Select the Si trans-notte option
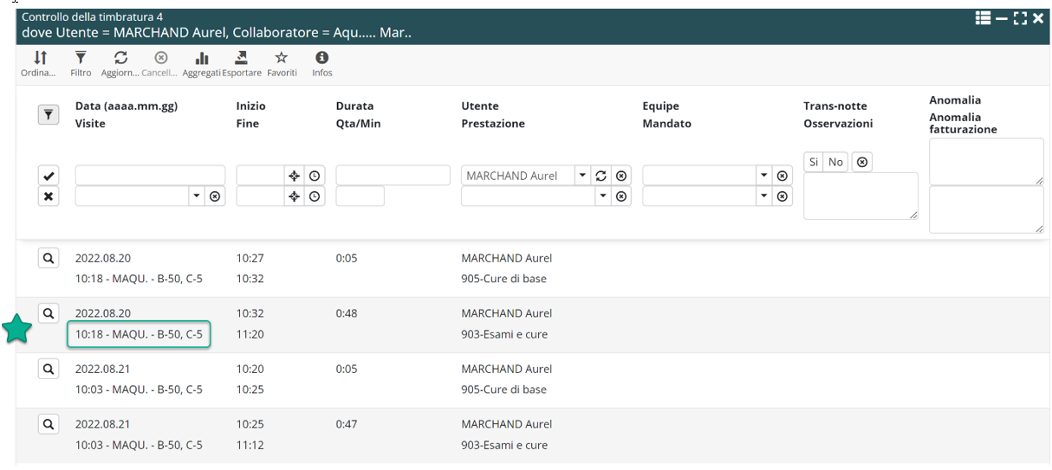 [814, 162]
